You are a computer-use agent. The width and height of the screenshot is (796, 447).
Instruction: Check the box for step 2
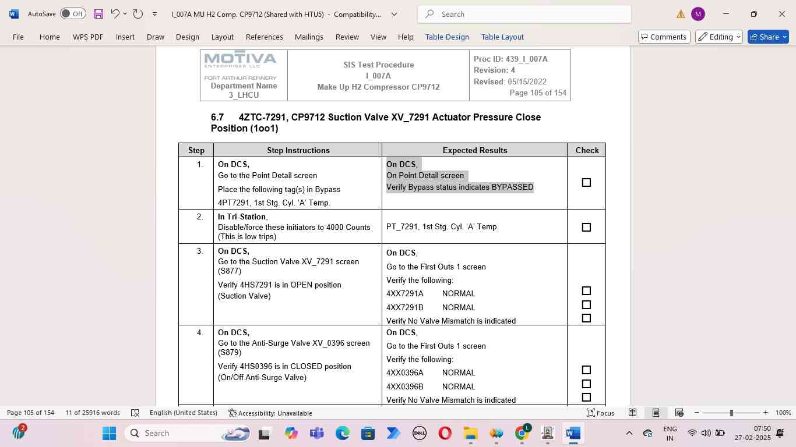pos(586,228)
